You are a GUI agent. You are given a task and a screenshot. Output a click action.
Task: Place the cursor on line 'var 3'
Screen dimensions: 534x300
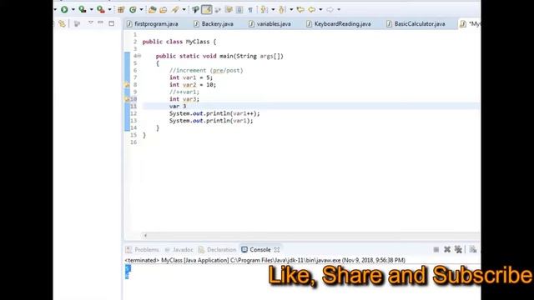(x=178, y=106)
